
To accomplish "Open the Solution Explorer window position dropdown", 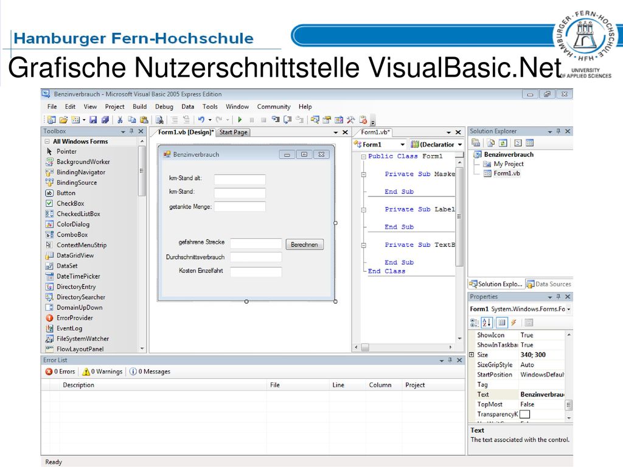I will [550, 131].
